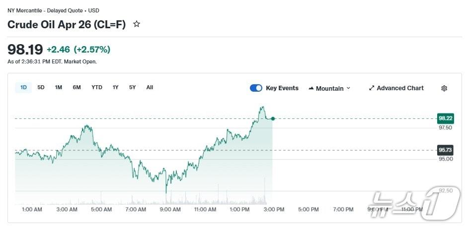Viewport: 467px width, 227px height.
Task: Open the Advanced Chart link
Action: click(x=400, y=88)
